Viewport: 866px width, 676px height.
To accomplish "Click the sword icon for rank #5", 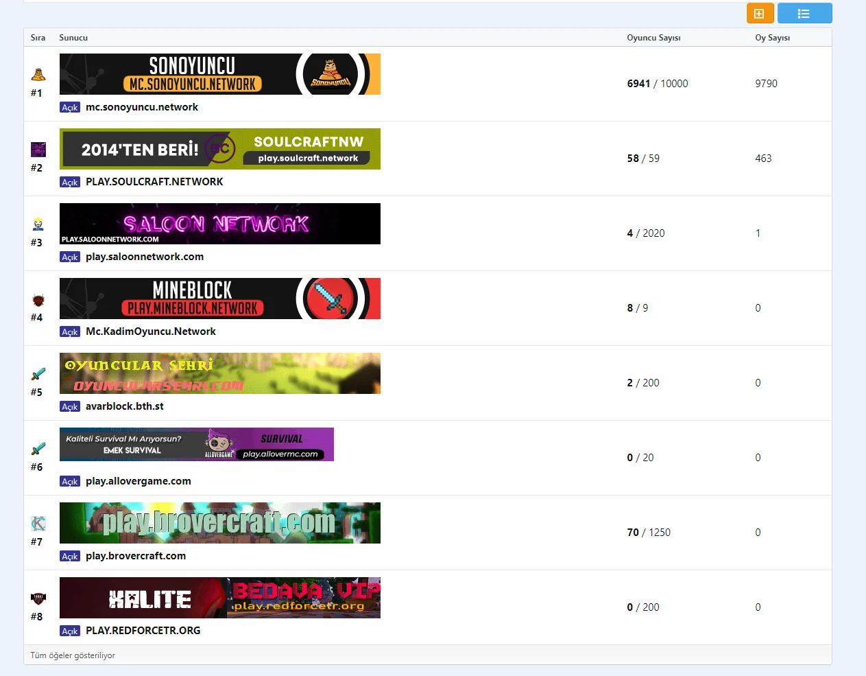I will 38,374.
